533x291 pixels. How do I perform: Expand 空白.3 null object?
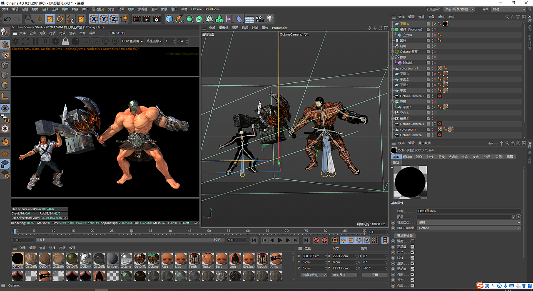[x=392, y=113]
